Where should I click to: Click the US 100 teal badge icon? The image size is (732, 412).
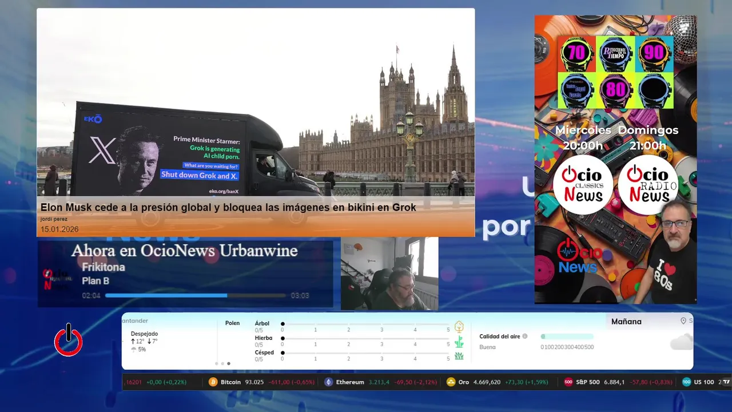coord(686,382)
